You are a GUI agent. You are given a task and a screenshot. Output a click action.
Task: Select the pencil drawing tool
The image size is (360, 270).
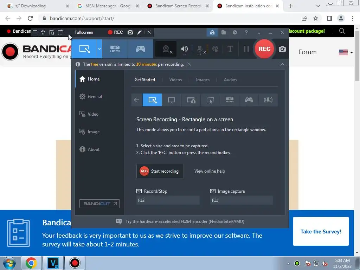139,32
